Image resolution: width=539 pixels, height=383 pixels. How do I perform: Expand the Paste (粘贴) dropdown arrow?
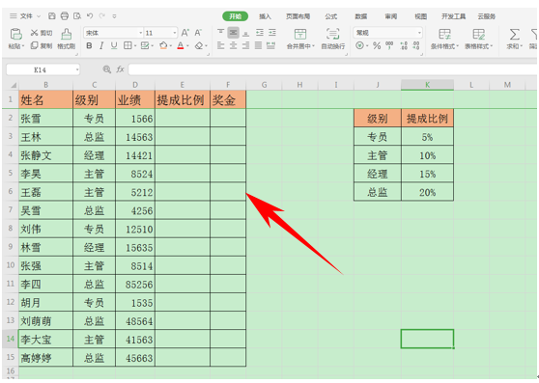click(x=23, y=46)
